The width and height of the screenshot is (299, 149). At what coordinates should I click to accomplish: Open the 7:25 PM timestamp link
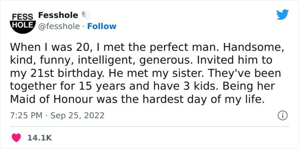(x=26, y=116)
